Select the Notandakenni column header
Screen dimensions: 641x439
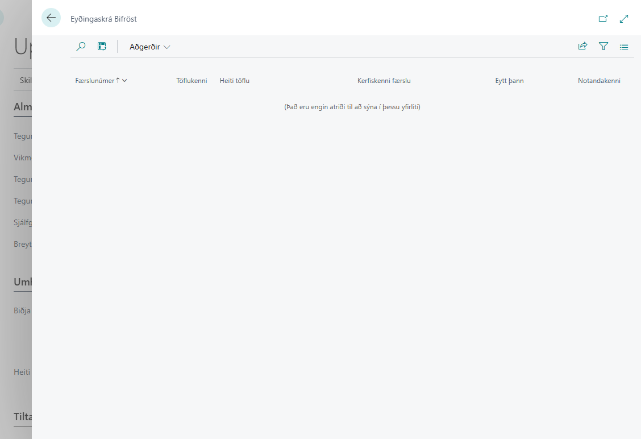pos(599,81)
